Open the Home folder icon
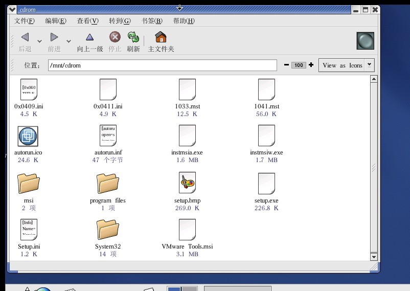This screenshot has height=291, width=410. coord(161,37)
